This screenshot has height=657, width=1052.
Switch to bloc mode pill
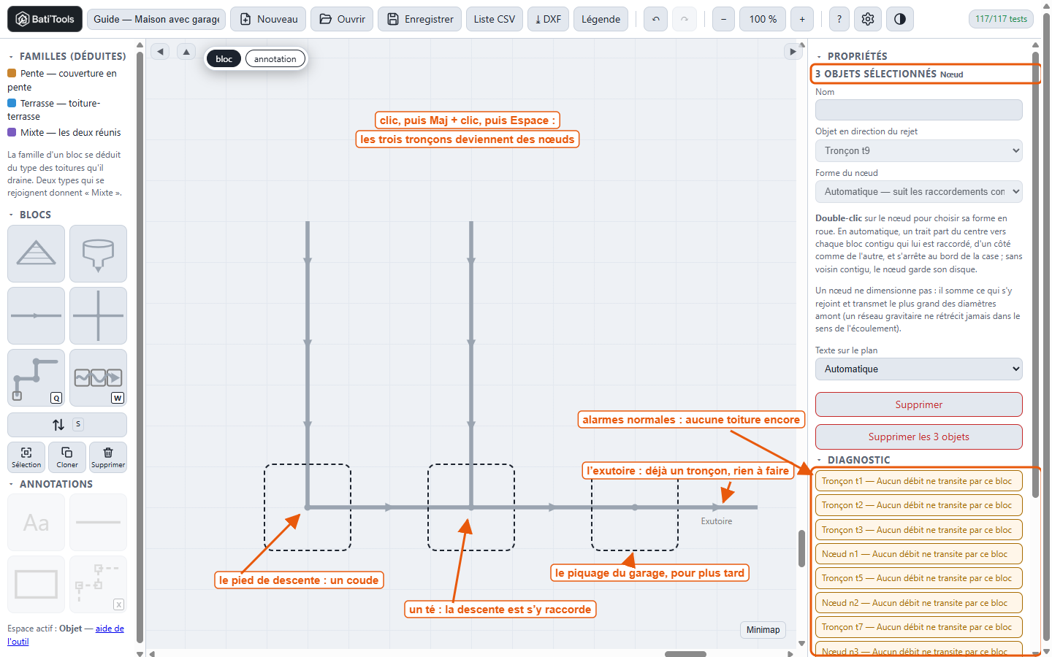click(224, 58)
